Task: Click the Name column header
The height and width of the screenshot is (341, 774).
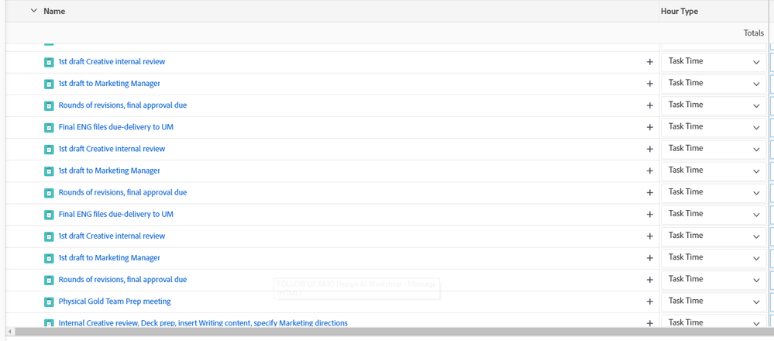Action: tap(54, 12)
